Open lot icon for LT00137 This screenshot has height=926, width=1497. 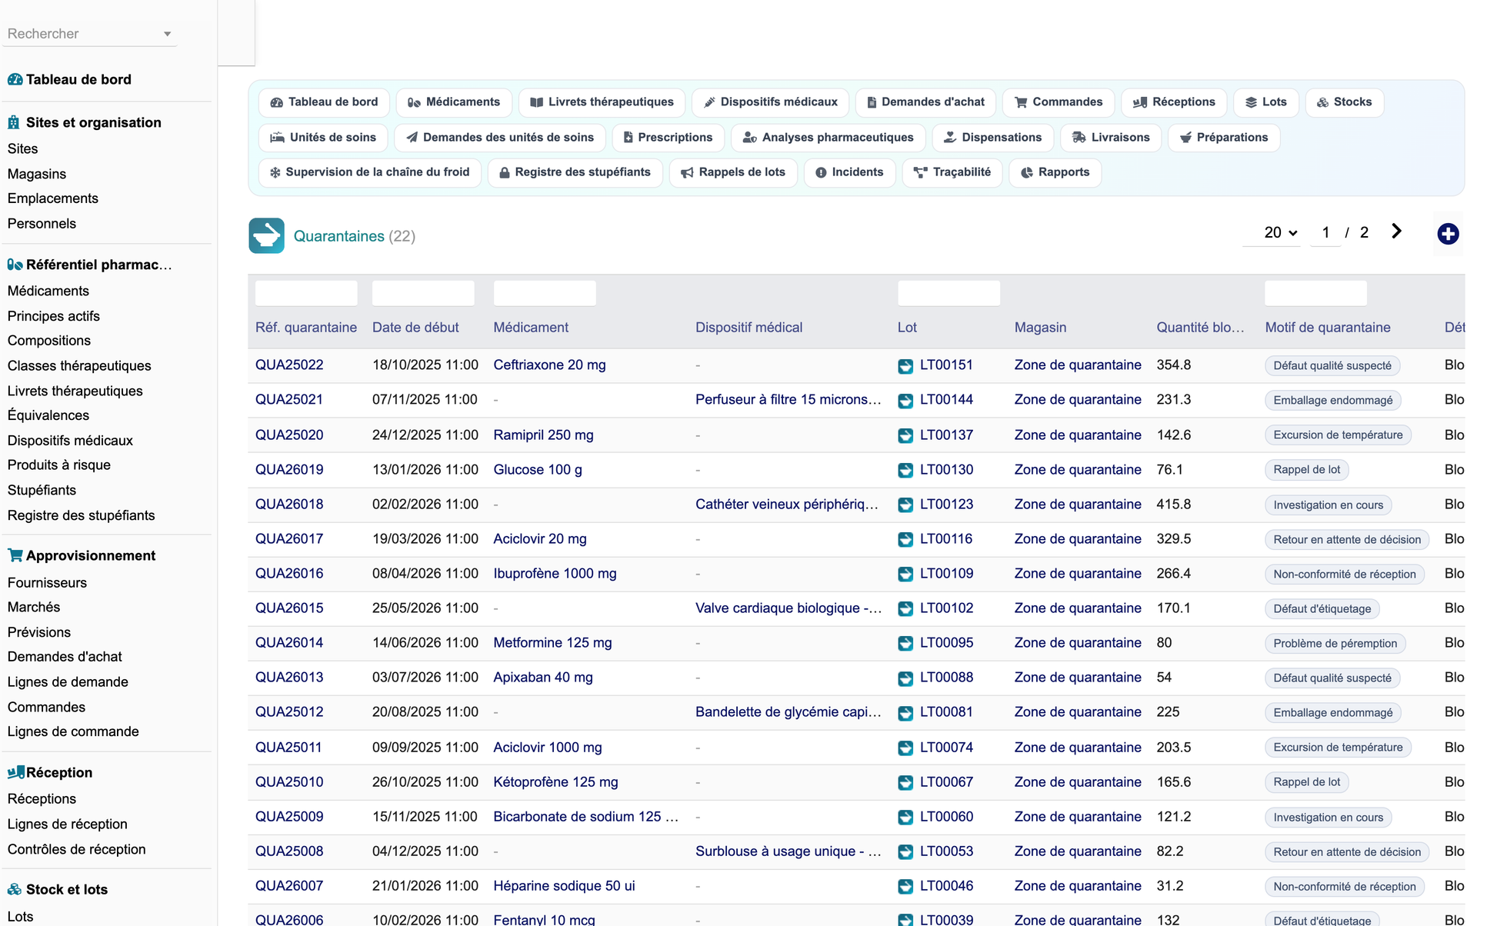905,435
